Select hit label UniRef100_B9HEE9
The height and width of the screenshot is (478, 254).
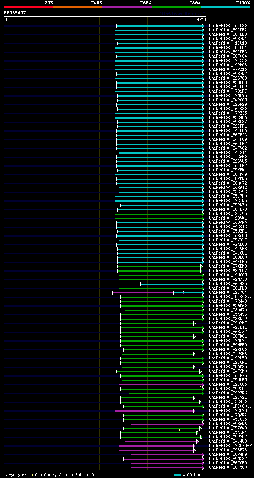click(x=228, y=345)
